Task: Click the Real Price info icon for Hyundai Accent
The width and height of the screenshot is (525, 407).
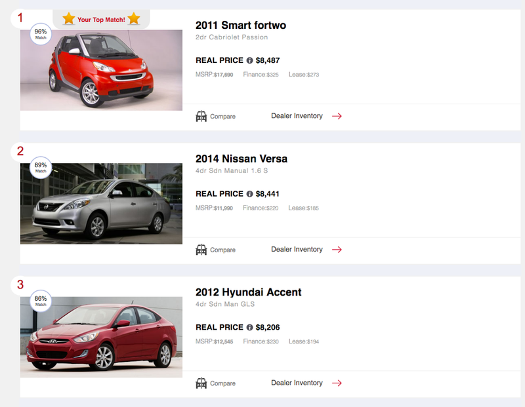Action: [x=249, y=328]
